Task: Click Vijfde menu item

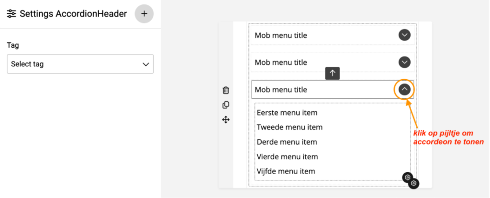Action: 286,171
